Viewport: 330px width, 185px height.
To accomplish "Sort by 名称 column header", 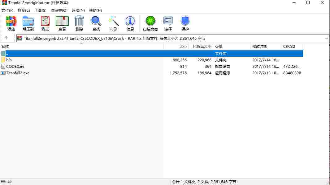I will [5, 47].
